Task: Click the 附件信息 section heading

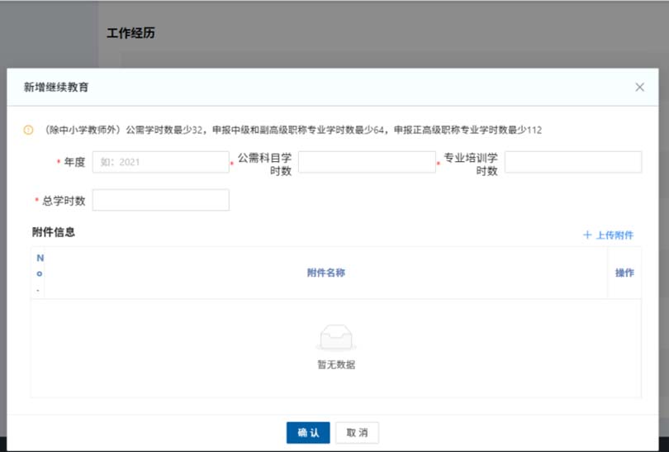Action: tap(54, 232)
